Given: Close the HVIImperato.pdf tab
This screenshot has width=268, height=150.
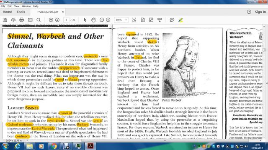Looking at the screenshot, I should tap(63, 12).
